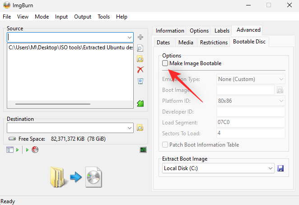The image size is (299, 205).
Task: Open the Destination path dropdown
Action: click(130, 128)
